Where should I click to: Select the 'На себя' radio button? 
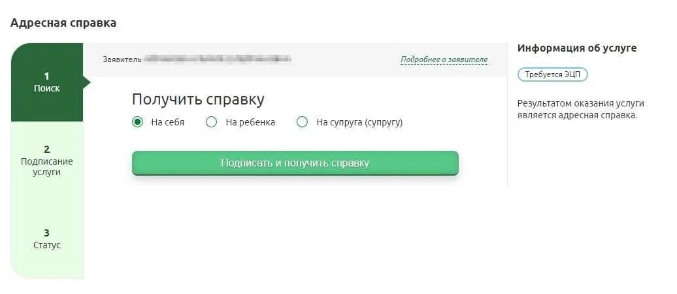[x=137, y=122]
